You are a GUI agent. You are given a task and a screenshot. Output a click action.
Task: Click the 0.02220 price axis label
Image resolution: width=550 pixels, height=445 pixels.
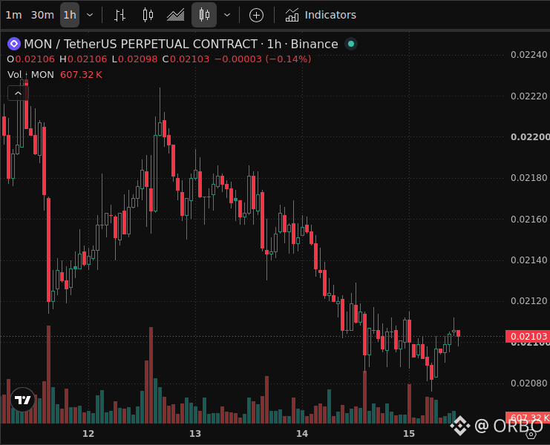529,96
